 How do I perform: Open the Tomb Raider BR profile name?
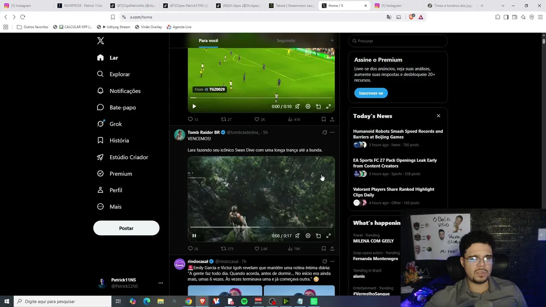pyautogui.click(x=203, y=133)
